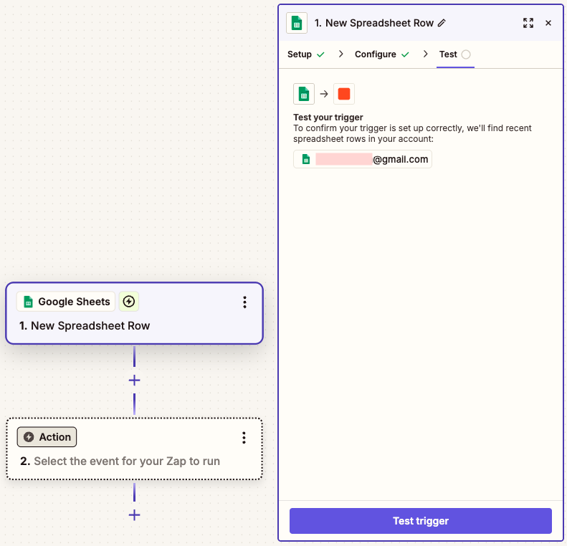Add a step between trigger and action
Viewport: 567px width, 546px height.
135,380
